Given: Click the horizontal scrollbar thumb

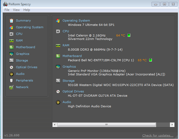Looking at the screenshot, I should pyautogui.click(x=107, y=125).
